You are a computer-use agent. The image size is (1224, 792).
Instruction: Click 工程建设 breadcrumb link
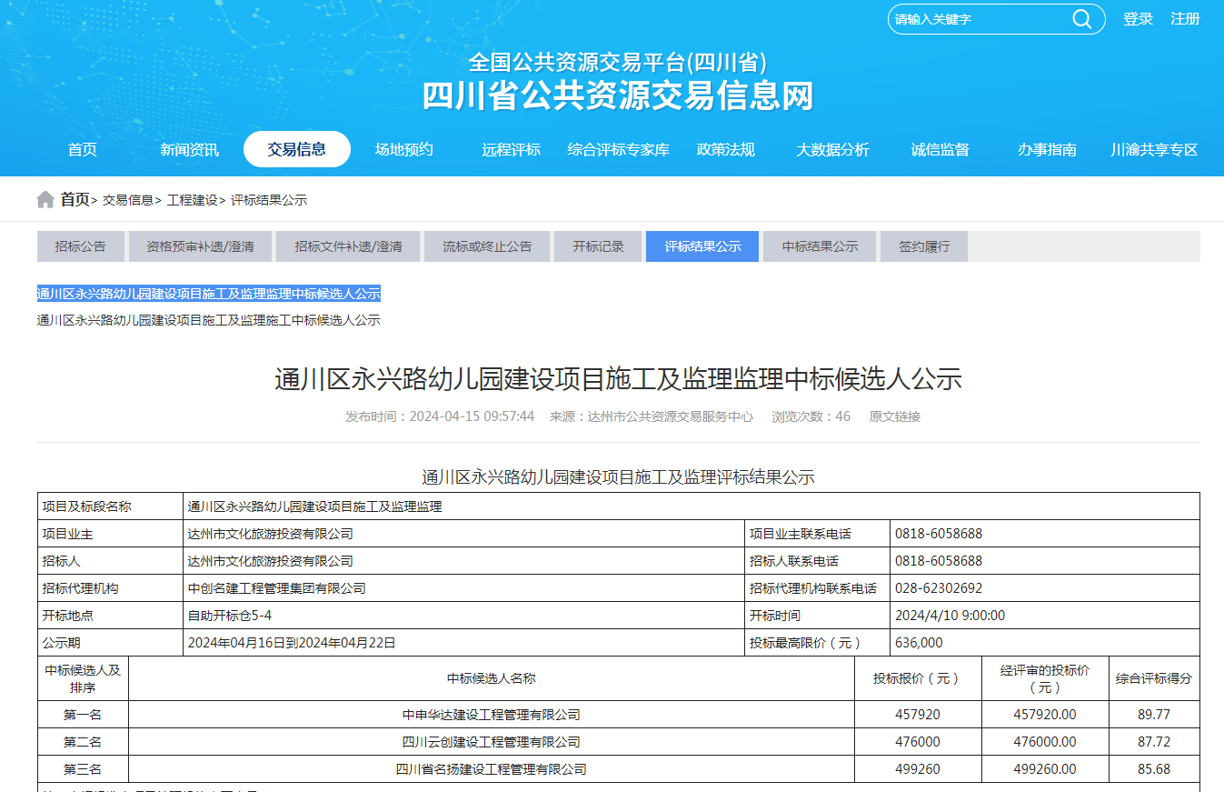pos(192,200)
